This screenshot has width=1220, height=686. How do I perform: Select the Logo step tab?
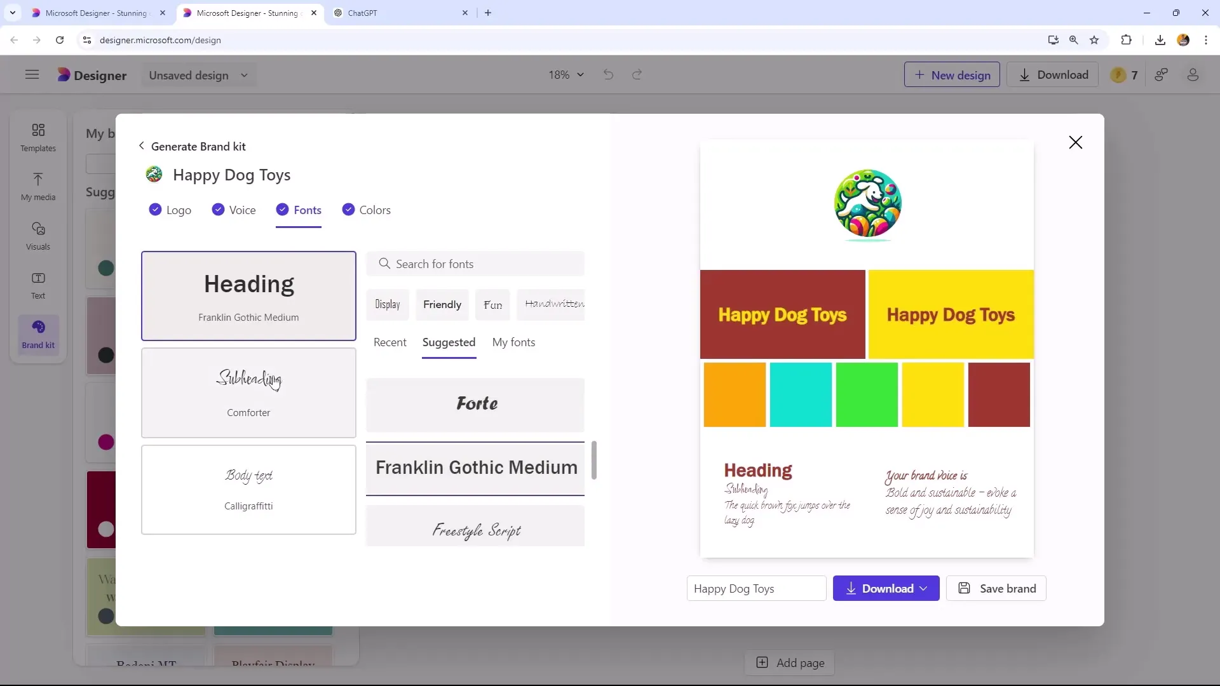coord(170,210)
